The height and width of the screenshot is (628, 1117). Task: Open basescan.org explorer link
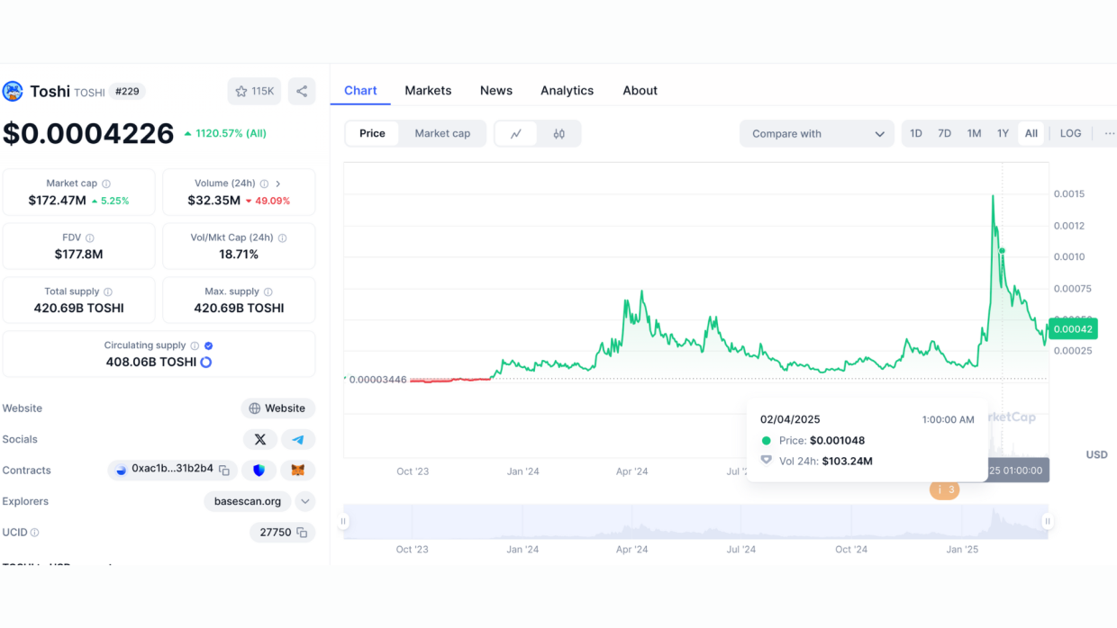[x=248, y=501]
